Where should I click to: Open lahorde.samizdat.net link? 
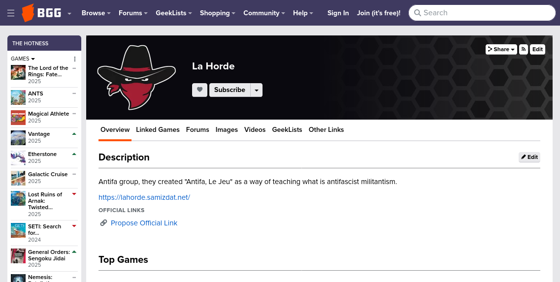click(x=144, y=197)
